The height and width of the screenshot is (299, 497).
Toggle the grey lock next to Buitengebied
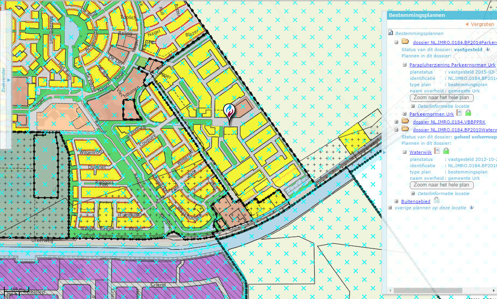click(436, 200)
